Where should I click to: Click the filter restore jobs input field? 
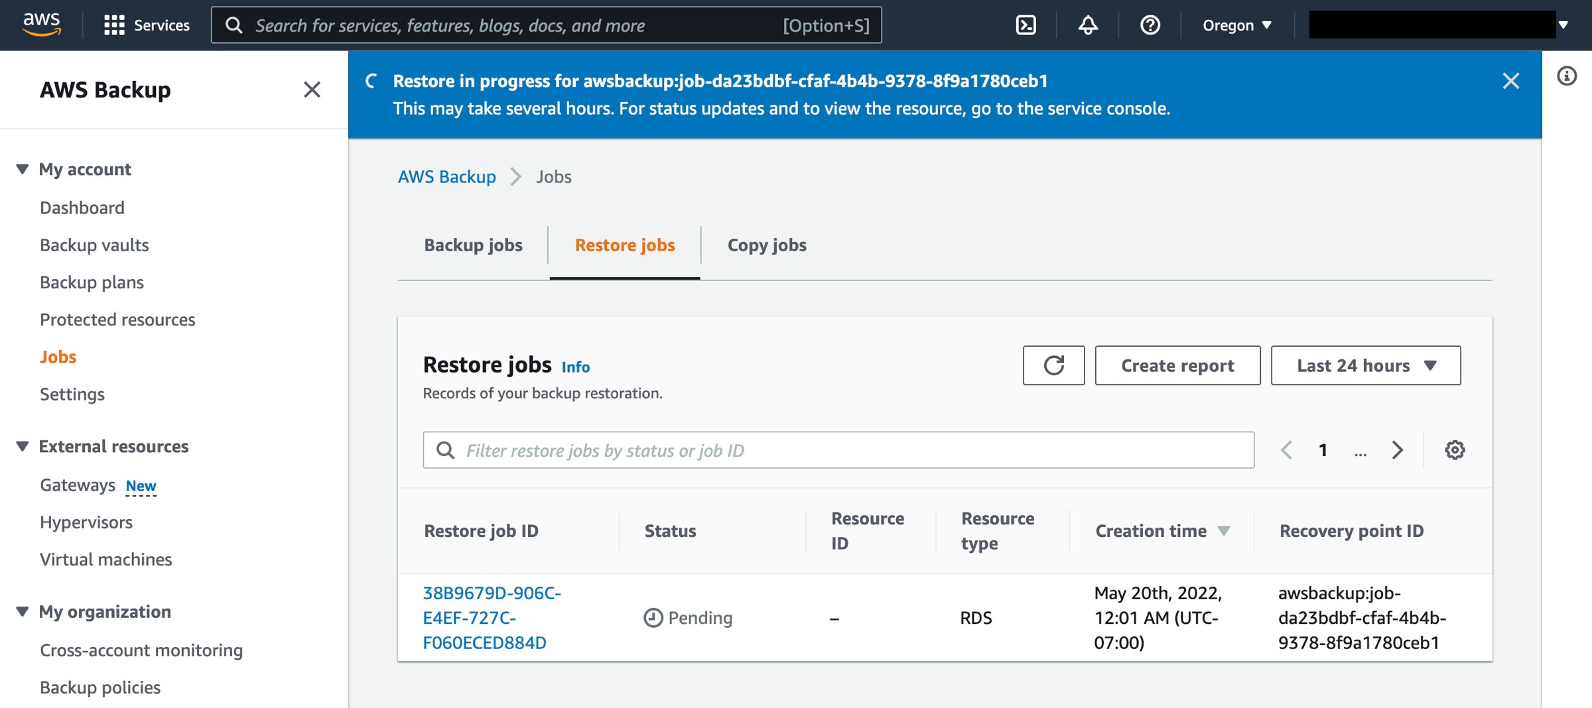838,450
